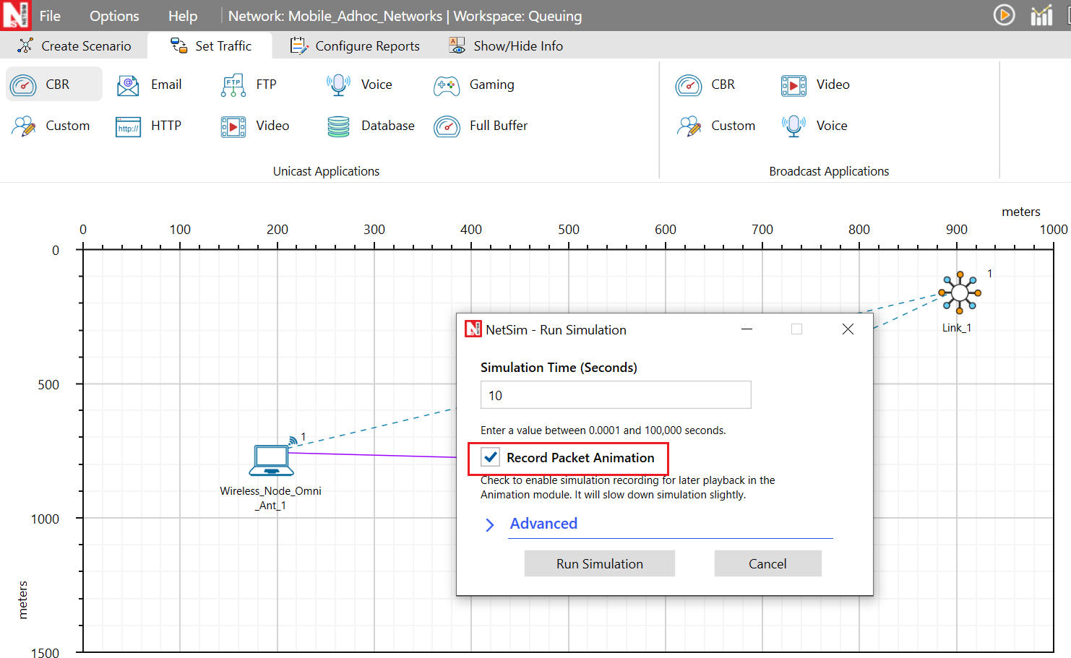Select the Gaming application icon
1071x658 pixels.
click(447, 85)
